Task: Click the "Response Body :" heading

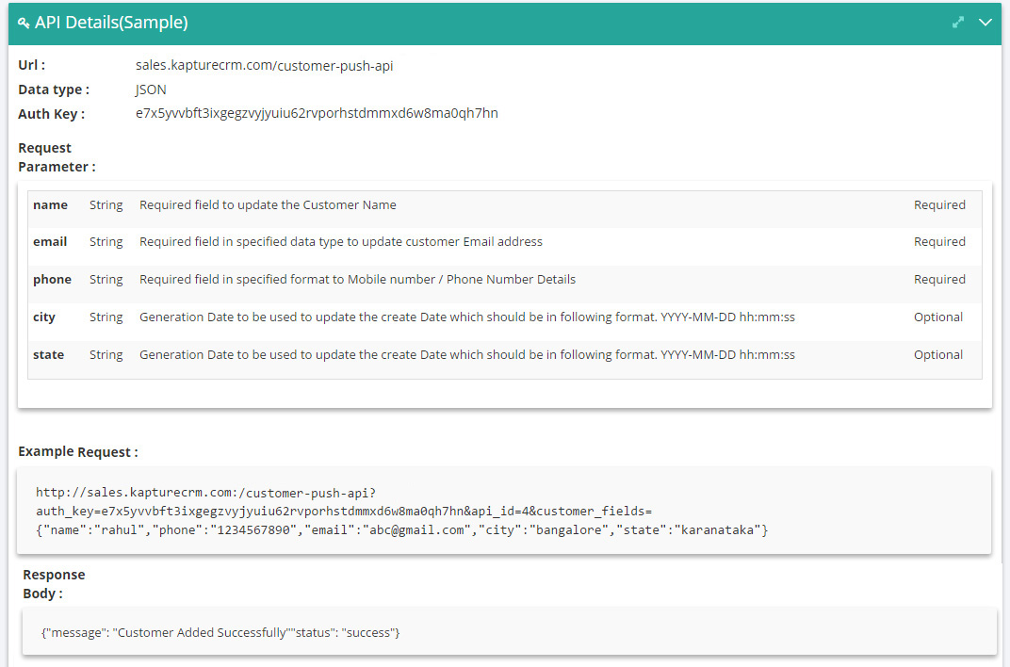Action: pos(54,584)
